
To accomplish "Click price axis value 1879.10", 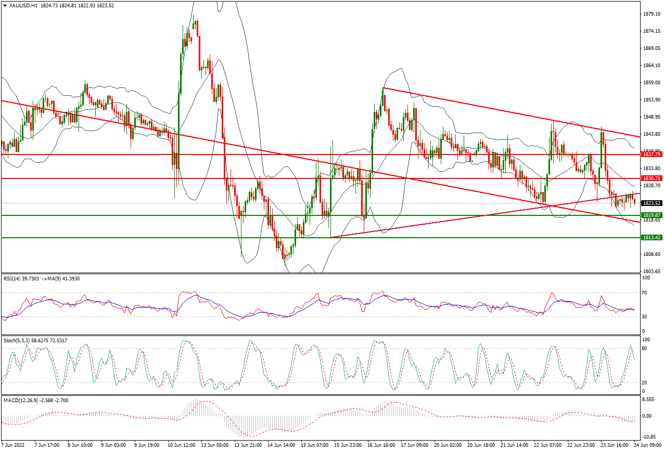I will [652, 14].
